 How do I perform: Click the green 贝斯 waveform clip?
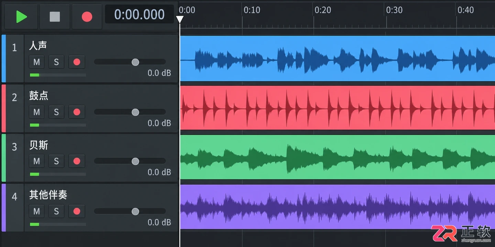338,157
